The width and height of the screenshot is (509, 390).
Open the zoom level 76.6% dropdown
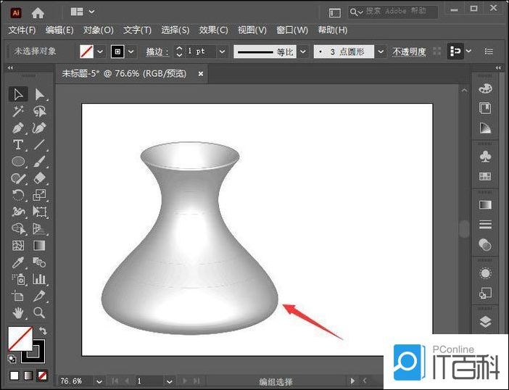(97, 381)
